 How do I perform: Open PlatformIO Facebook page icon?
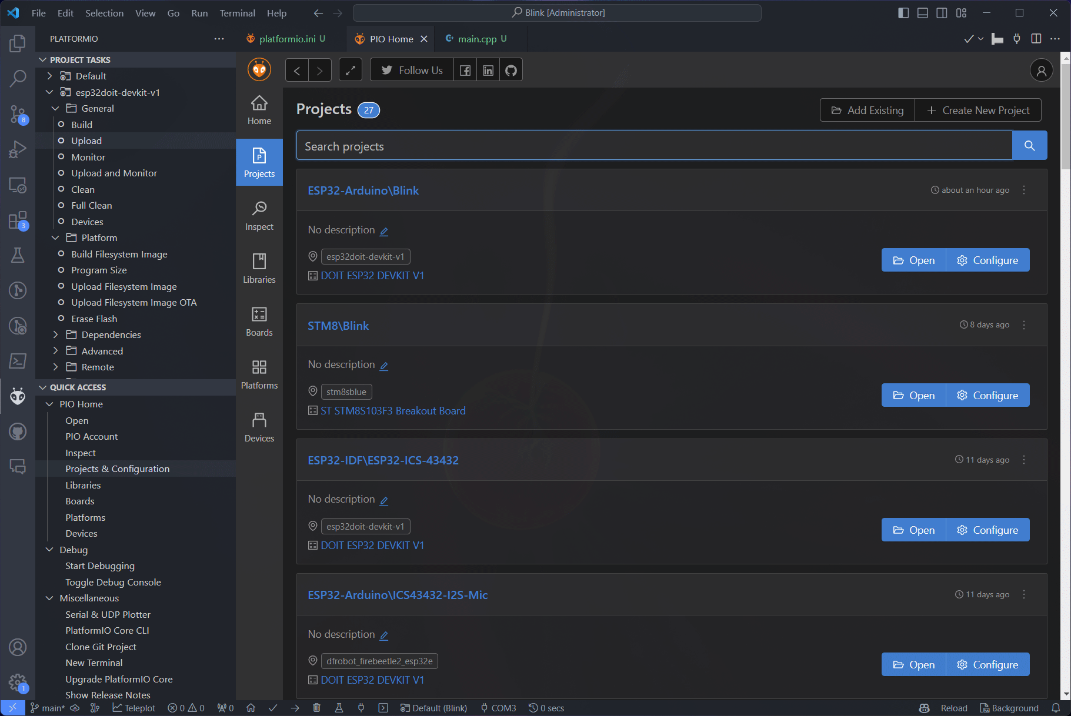click(465, 71)
